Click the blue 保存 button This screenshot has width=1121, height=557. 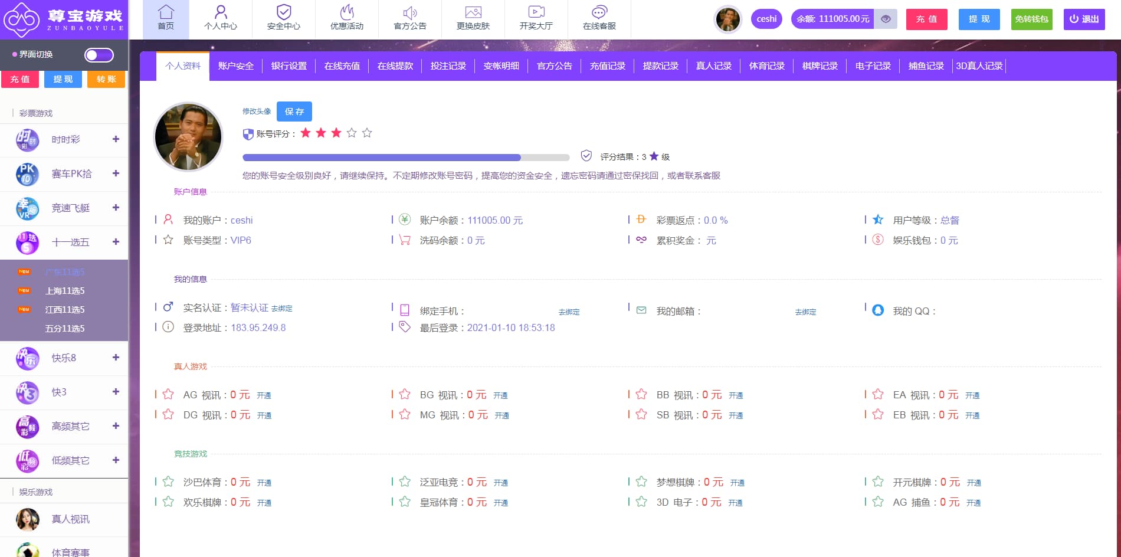tap(294, 112)
